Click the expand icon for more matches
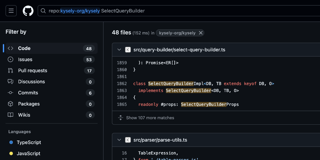This screenshot has width=320, height=160. (121, 118)
